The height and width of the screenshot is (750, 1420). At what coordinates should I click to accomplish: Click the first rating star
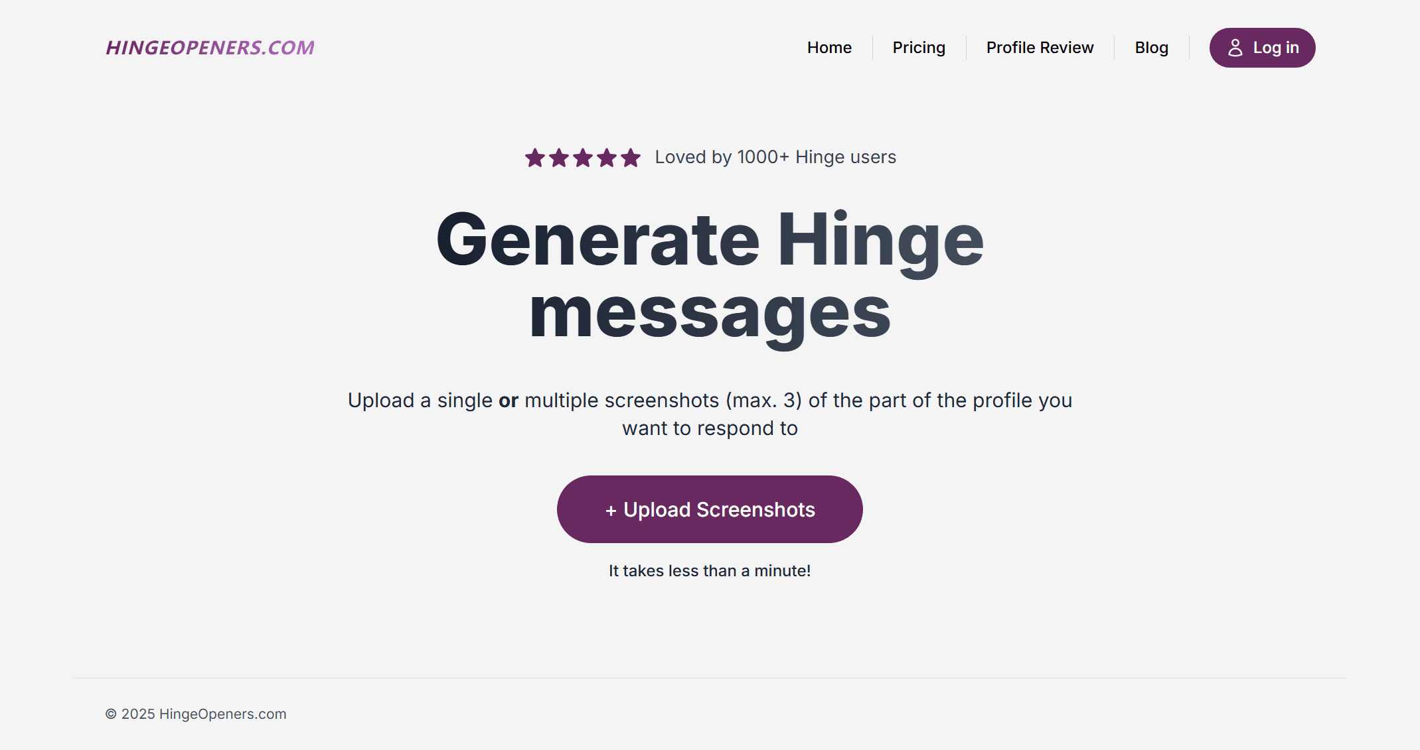coord(535,158)
